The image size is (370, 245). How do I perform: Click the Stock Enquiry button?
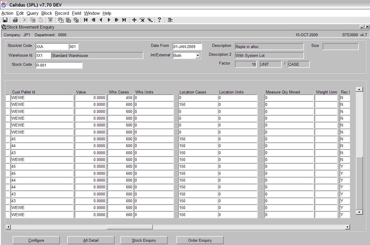pyautogui.click(x=144, y=240)
